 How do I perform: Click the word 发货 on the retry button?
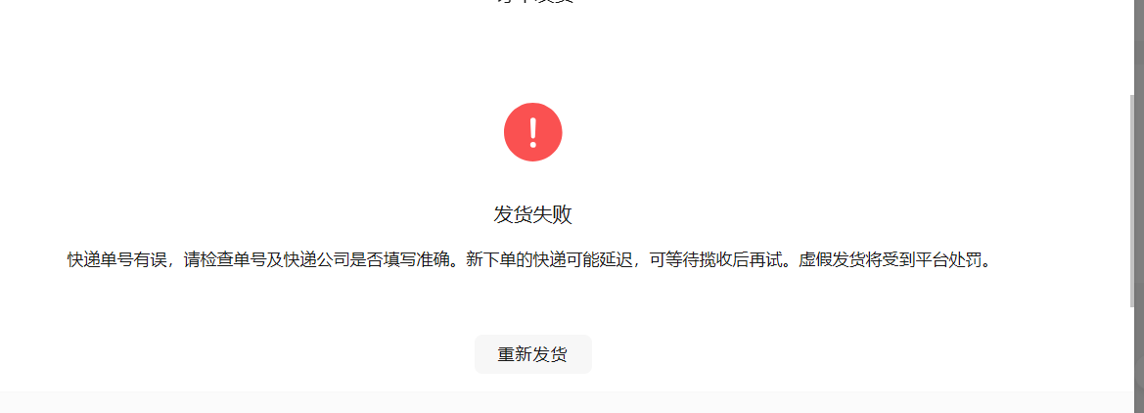pyautogui.click(x=550, y=354)
